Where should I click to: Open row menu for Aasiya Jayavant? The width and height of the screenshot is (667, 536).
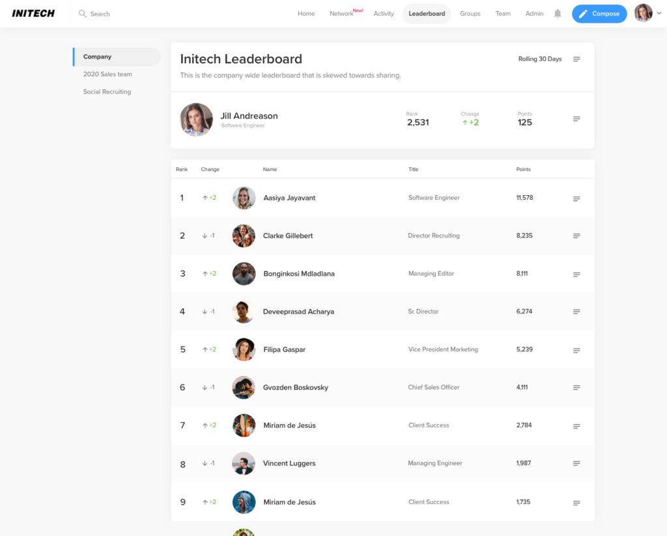576,198
